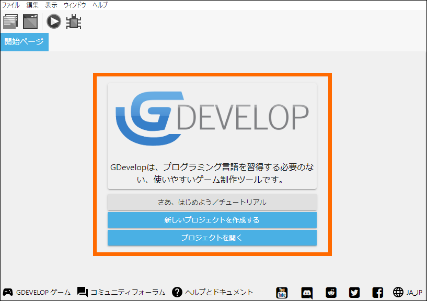Open the Facebook icon link
Viewport: 427px width, 301px height.
pyautogui.click(x=378, y=293)
